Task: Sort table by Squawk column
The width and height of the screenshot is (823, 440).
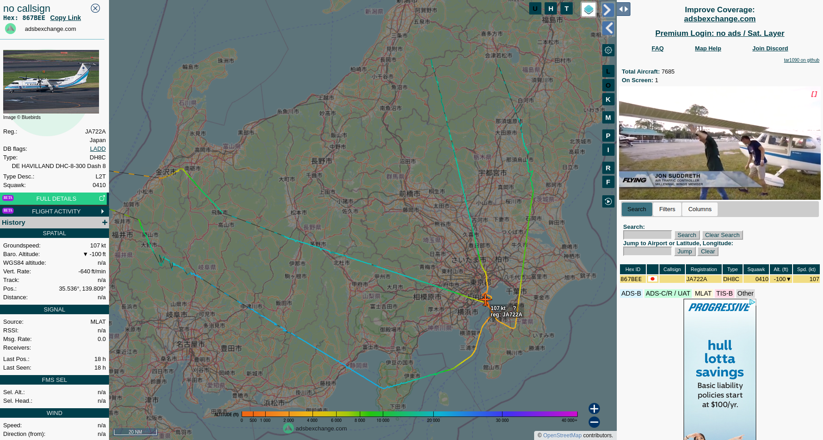Action: (x=756, y=269)
